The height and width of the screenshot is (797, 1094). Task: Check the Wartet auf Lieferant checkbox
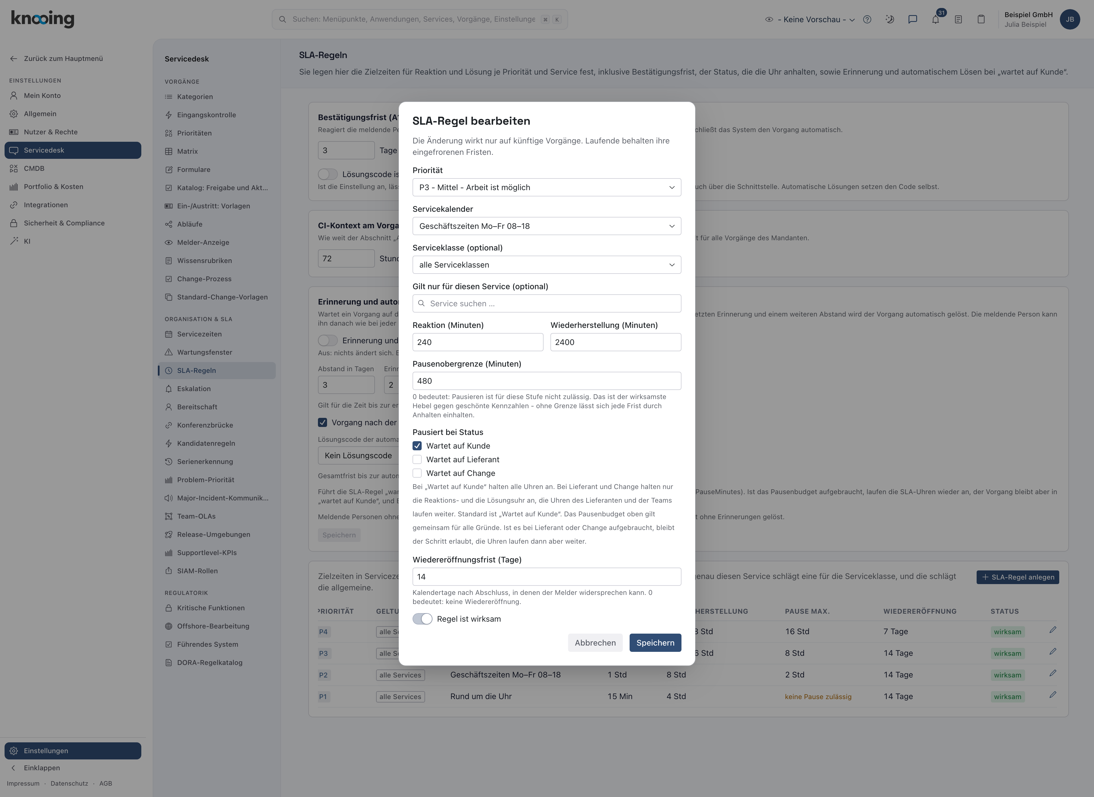417,459
